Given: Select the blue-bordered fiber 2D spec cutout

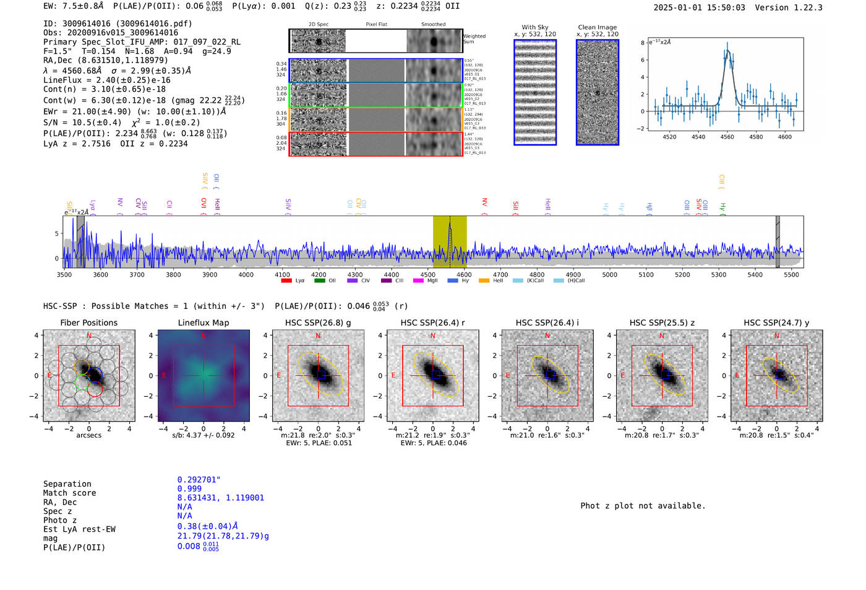Looking at the screenshot, I should [x=318, y=71].
